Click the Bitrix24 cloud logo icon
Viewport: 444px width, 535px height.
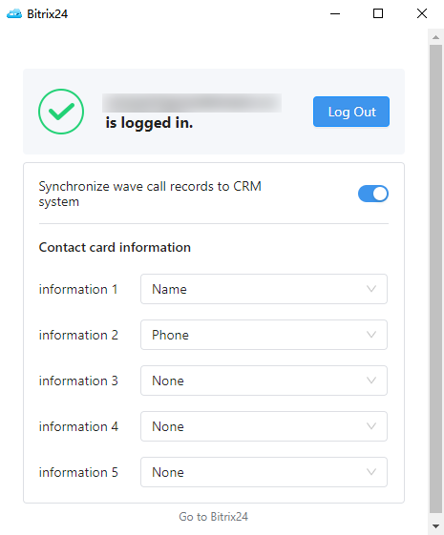(x=14, y=14)
